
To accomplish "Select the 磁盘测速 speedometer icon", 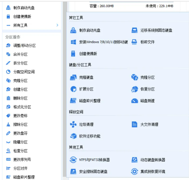I will [x=135, y=101].
